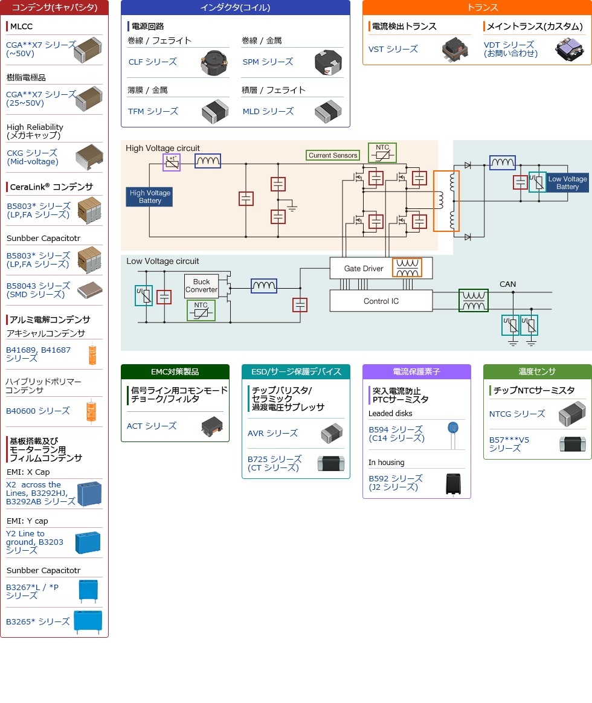Image resolution: width=592 pixels, height=703 pixels.
Task: Click the Control IC block in diagram
Action: click(x=381, y=301)
